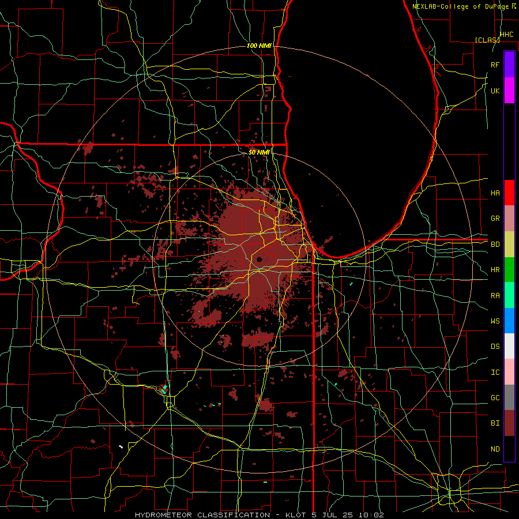The height and width of the screenshot is (519, 519).
Task: Click the IC legend label
Action: [x=495, y=372]
